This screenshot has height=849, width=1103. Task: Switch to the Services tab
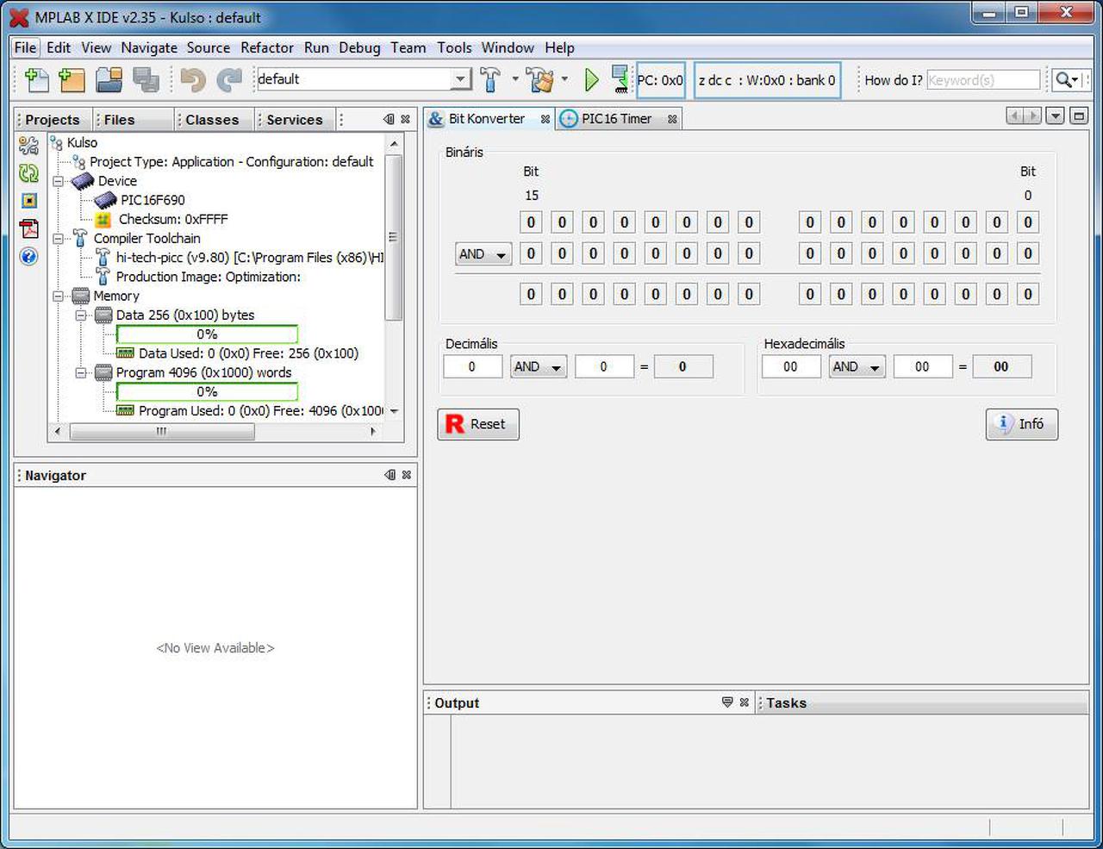click(294, 120)
